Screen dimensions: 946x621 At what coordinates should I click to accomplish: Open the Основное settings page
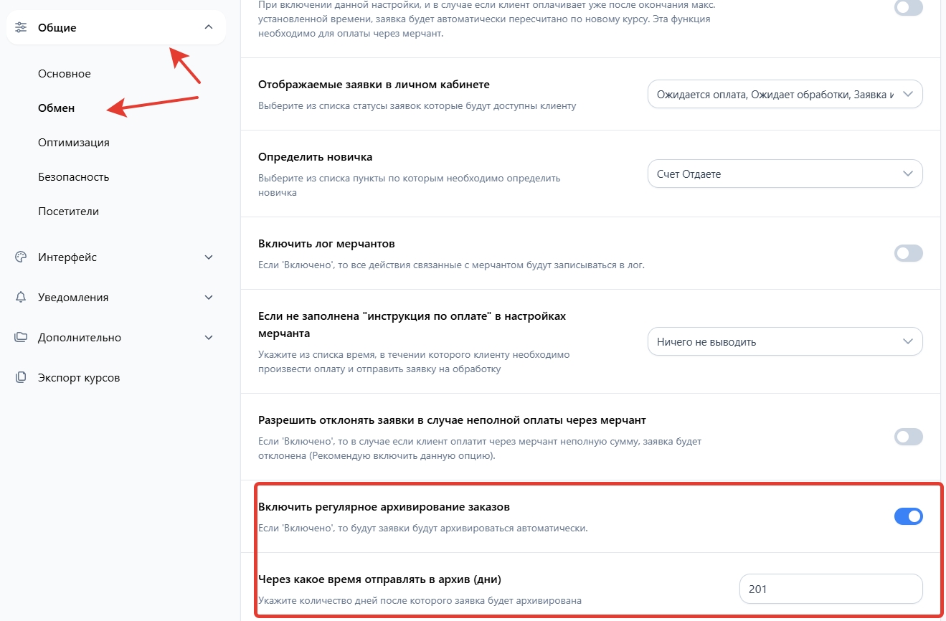click(x=65, y=74)
